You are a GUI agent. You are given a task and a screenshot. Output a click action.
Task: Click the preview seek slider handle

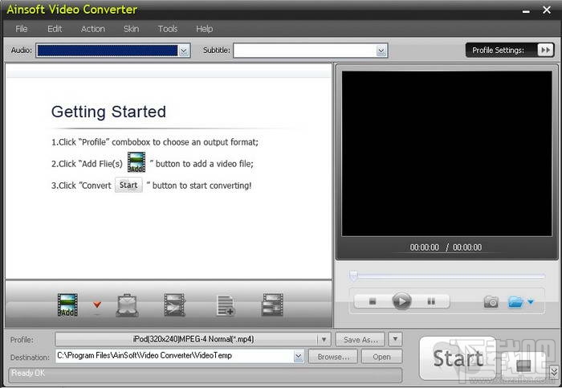click(x=353, y=276)
